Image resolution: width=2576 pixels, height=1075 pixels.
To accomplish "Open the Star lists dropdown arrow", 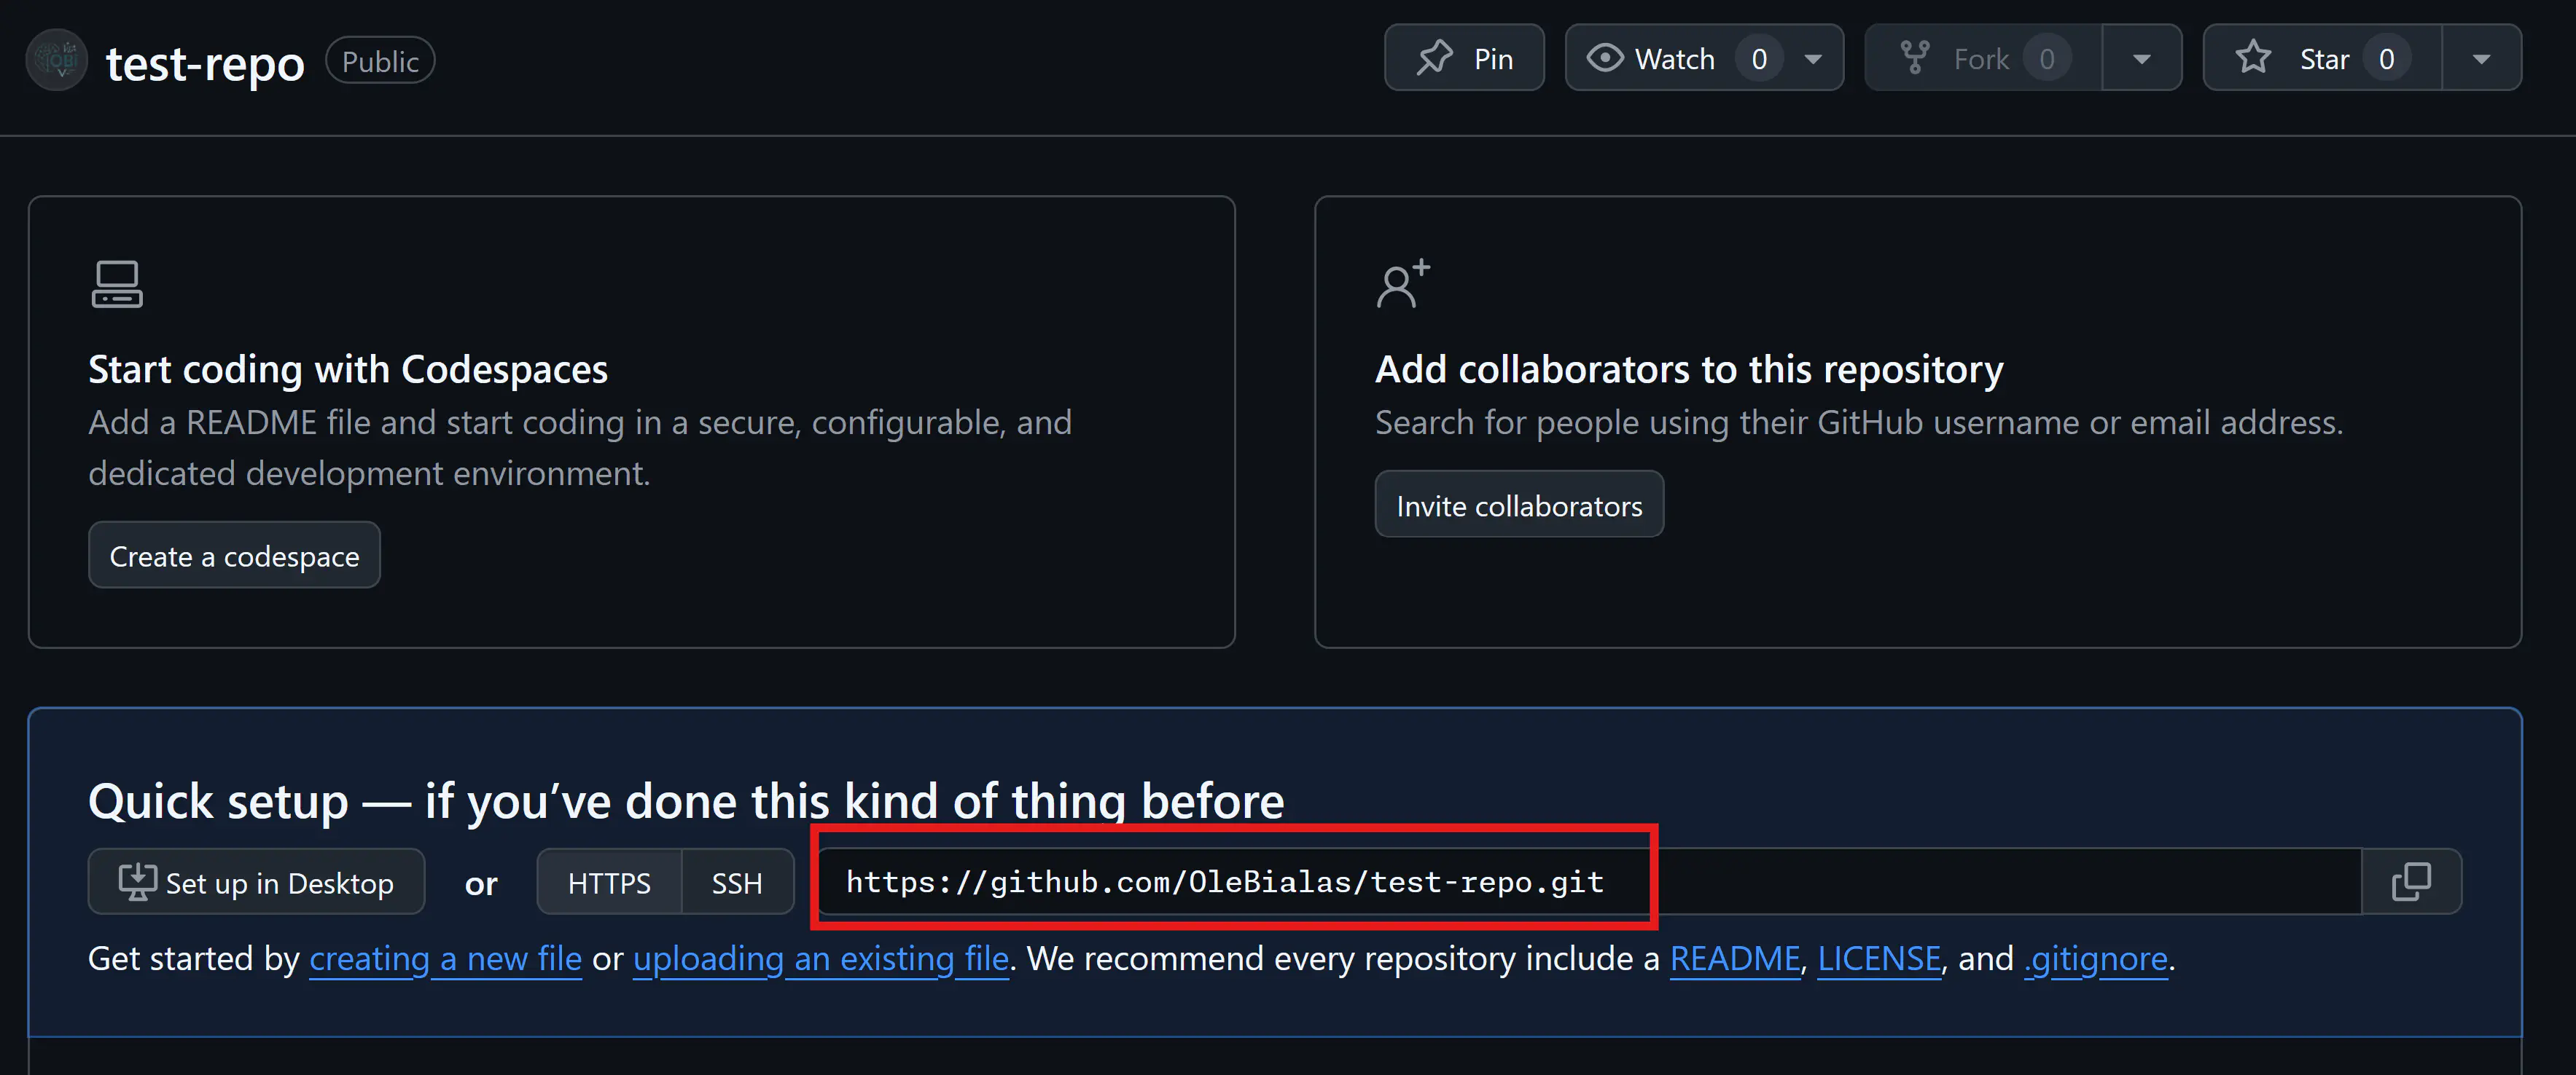I will 2481,59.
